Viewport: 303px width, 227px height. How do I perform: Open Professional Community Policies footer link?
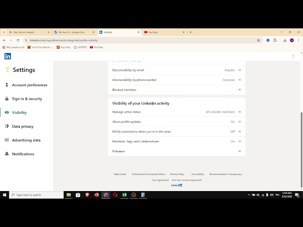[148, 174]
